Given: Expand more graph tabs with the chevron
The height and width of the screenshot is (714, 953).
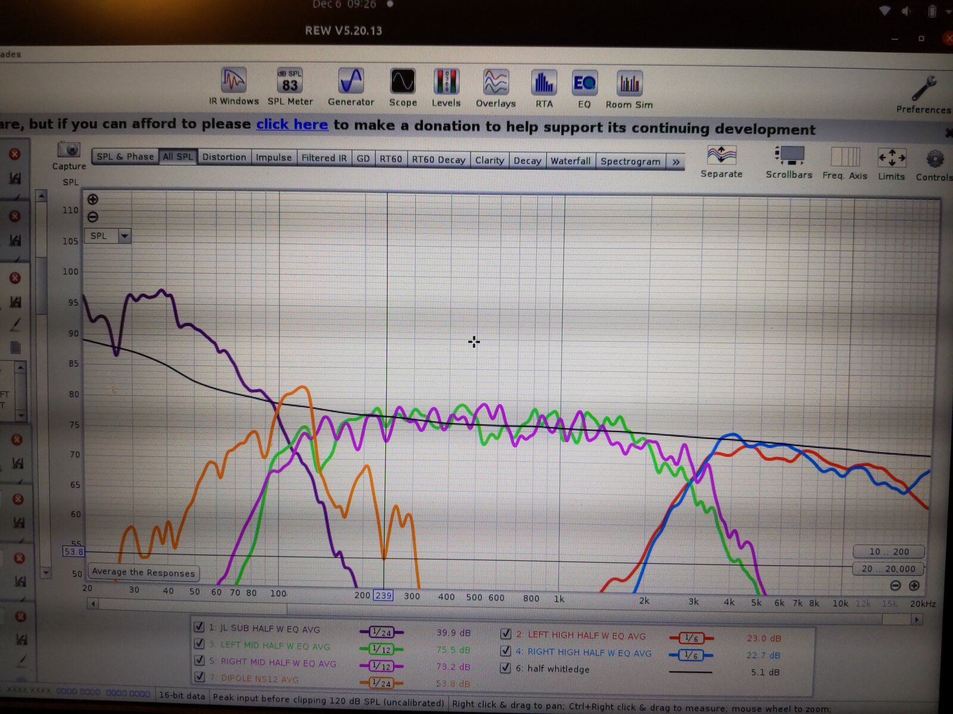Looking at the screenshot, I should [x=676, y=162].
